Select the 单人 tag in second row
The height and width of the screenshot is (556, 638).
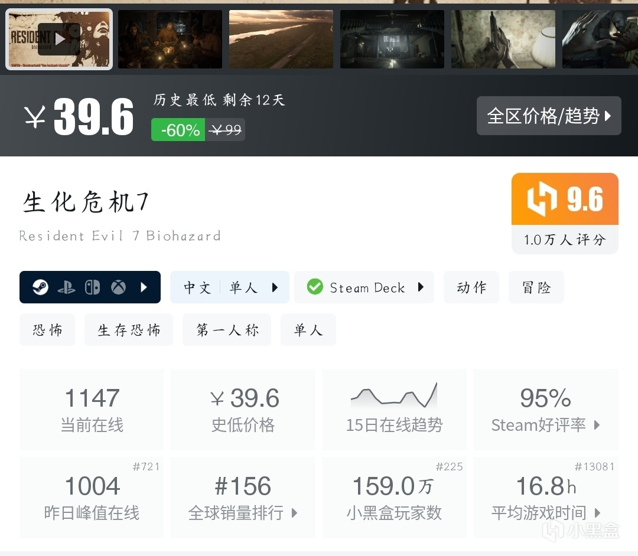308,329
